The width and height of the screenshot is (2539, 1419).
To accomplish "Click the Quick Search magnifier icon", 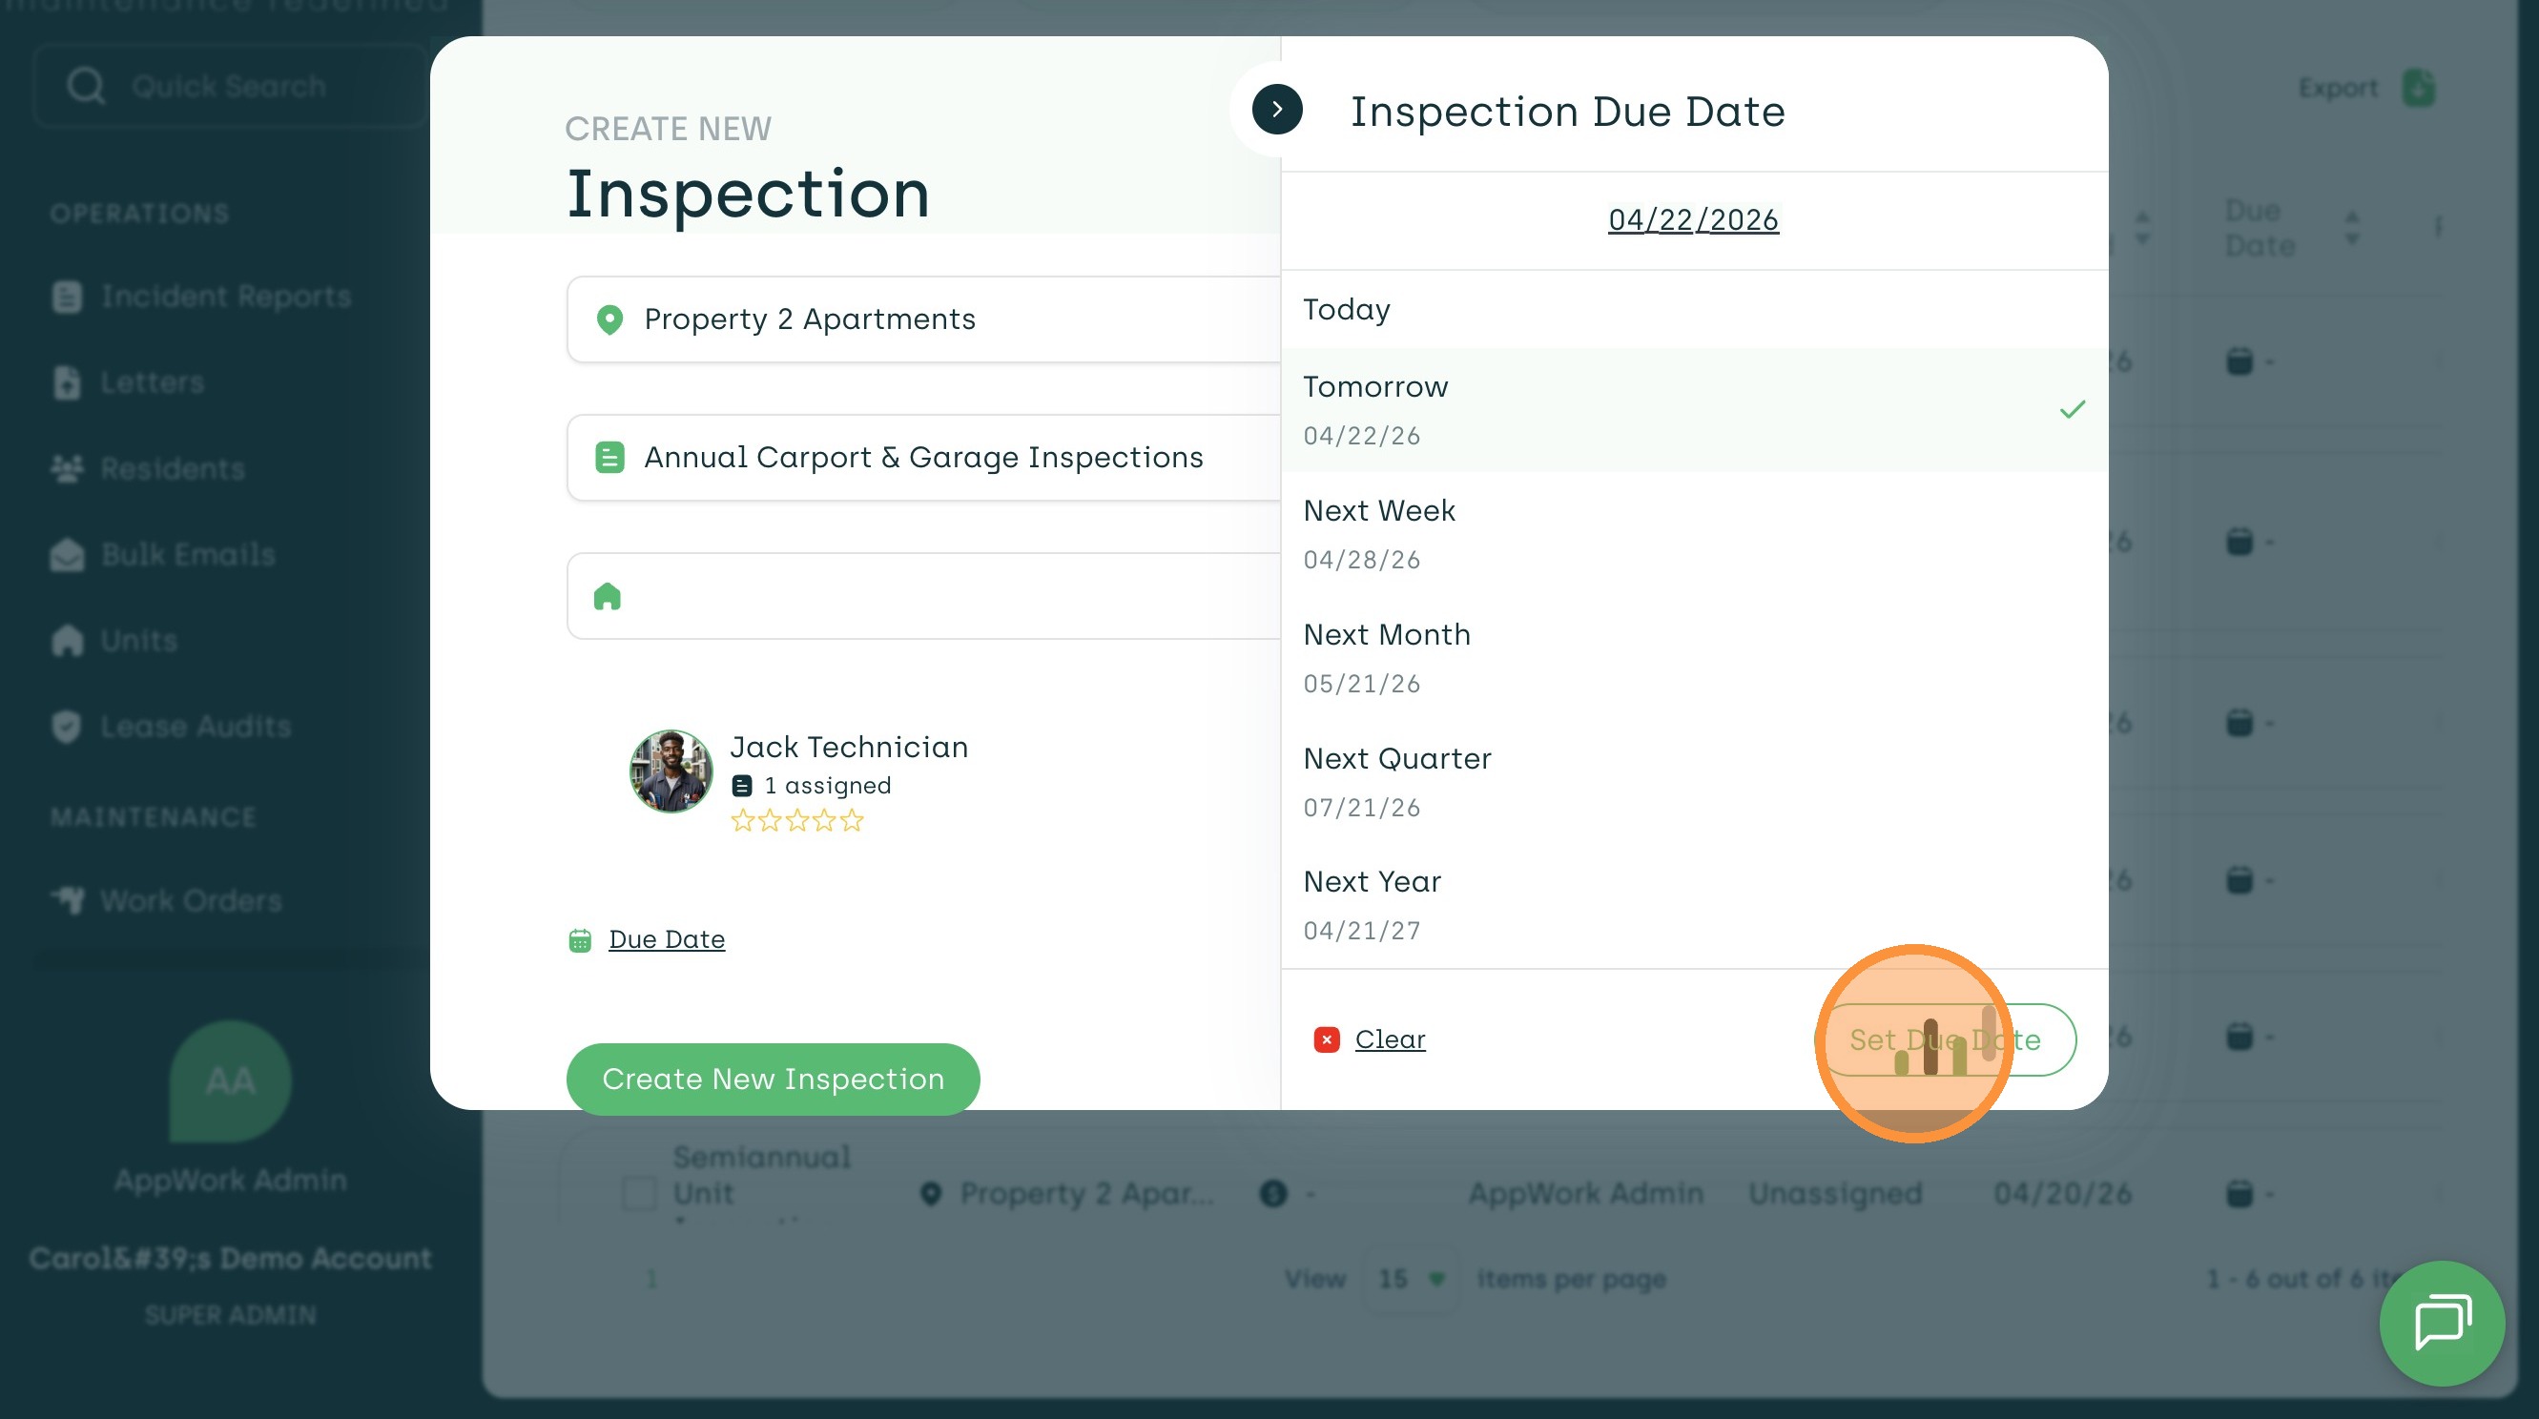I will [x=86, y=86].
